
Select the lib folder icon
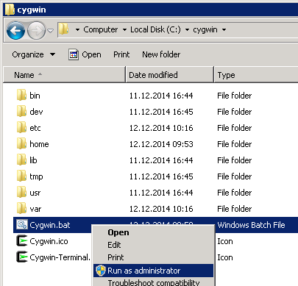click(x=21, y=160)
